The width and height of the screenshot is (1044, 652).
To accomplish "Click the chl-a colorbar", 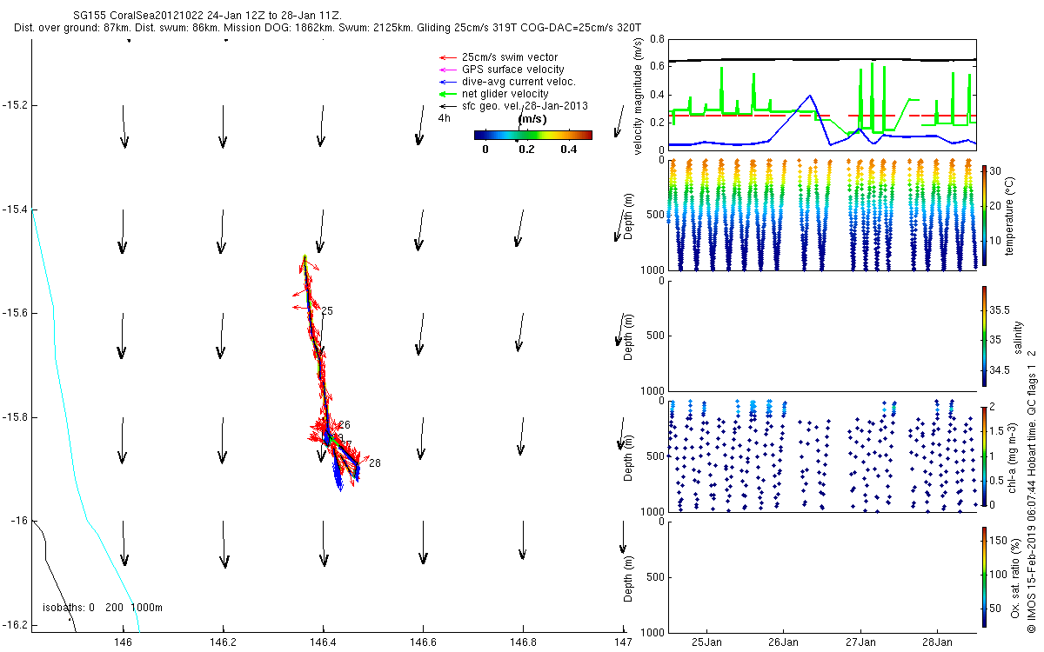I will (x=984, y=456).
